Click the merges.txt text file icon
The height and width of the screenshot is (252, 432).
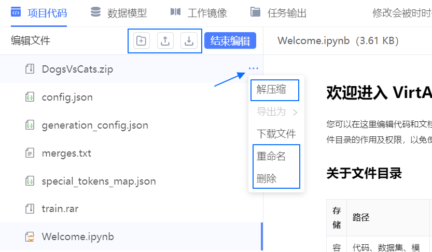click(x=30, y=153)
